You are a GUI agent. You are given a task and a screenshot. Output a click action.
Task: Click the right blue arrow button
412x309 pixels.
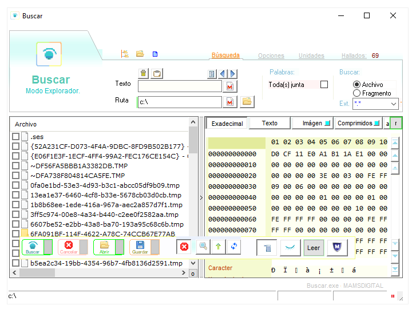(x=232, y=74)
